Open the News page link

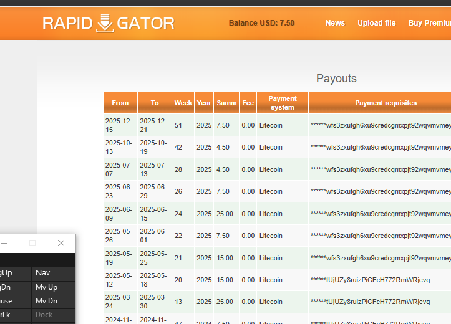pyautogui.click(x=335, y=23)
